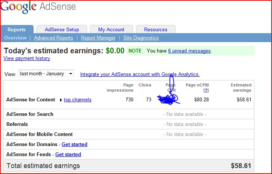Open the Reports tab
Viewport: 272px width, 174px height.
pyautogui.click(x=17, y=29)
